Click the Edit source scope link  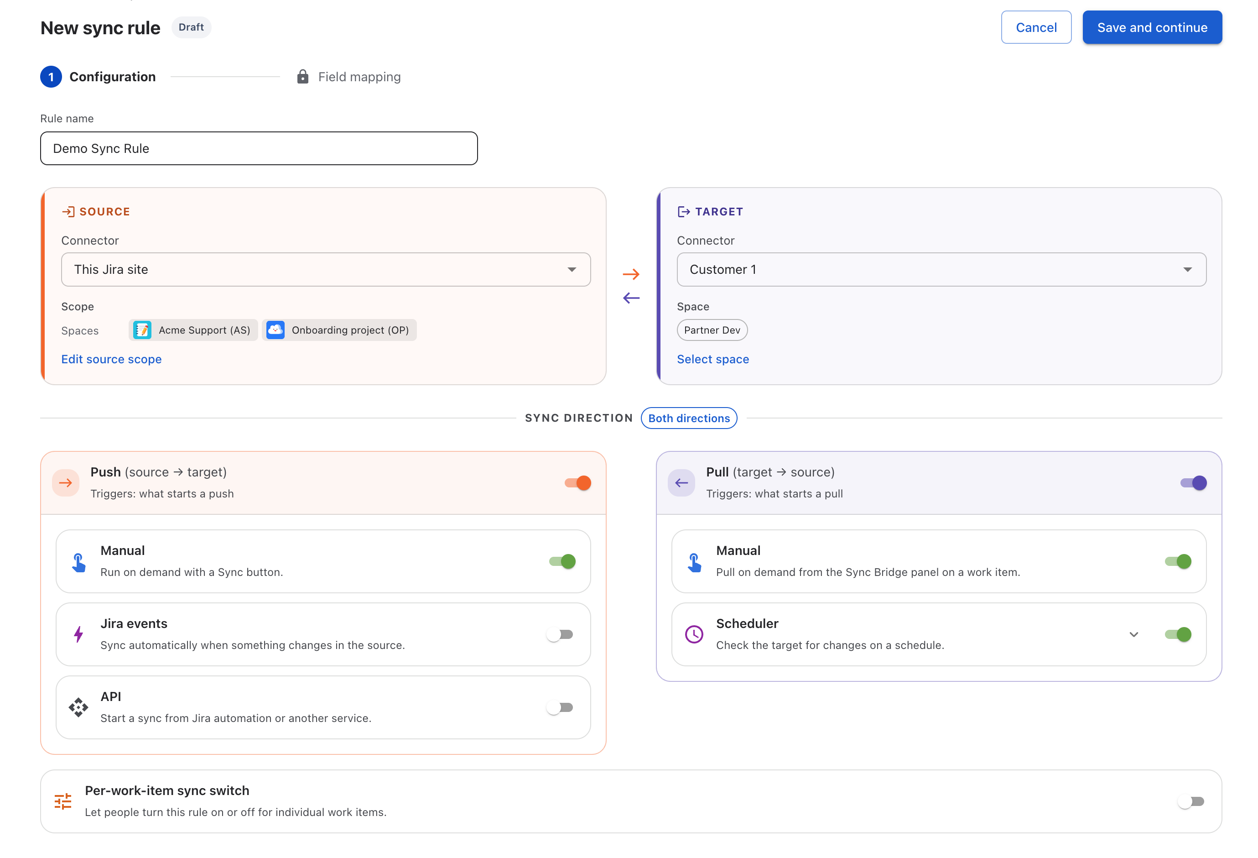(x=111, y=359)
